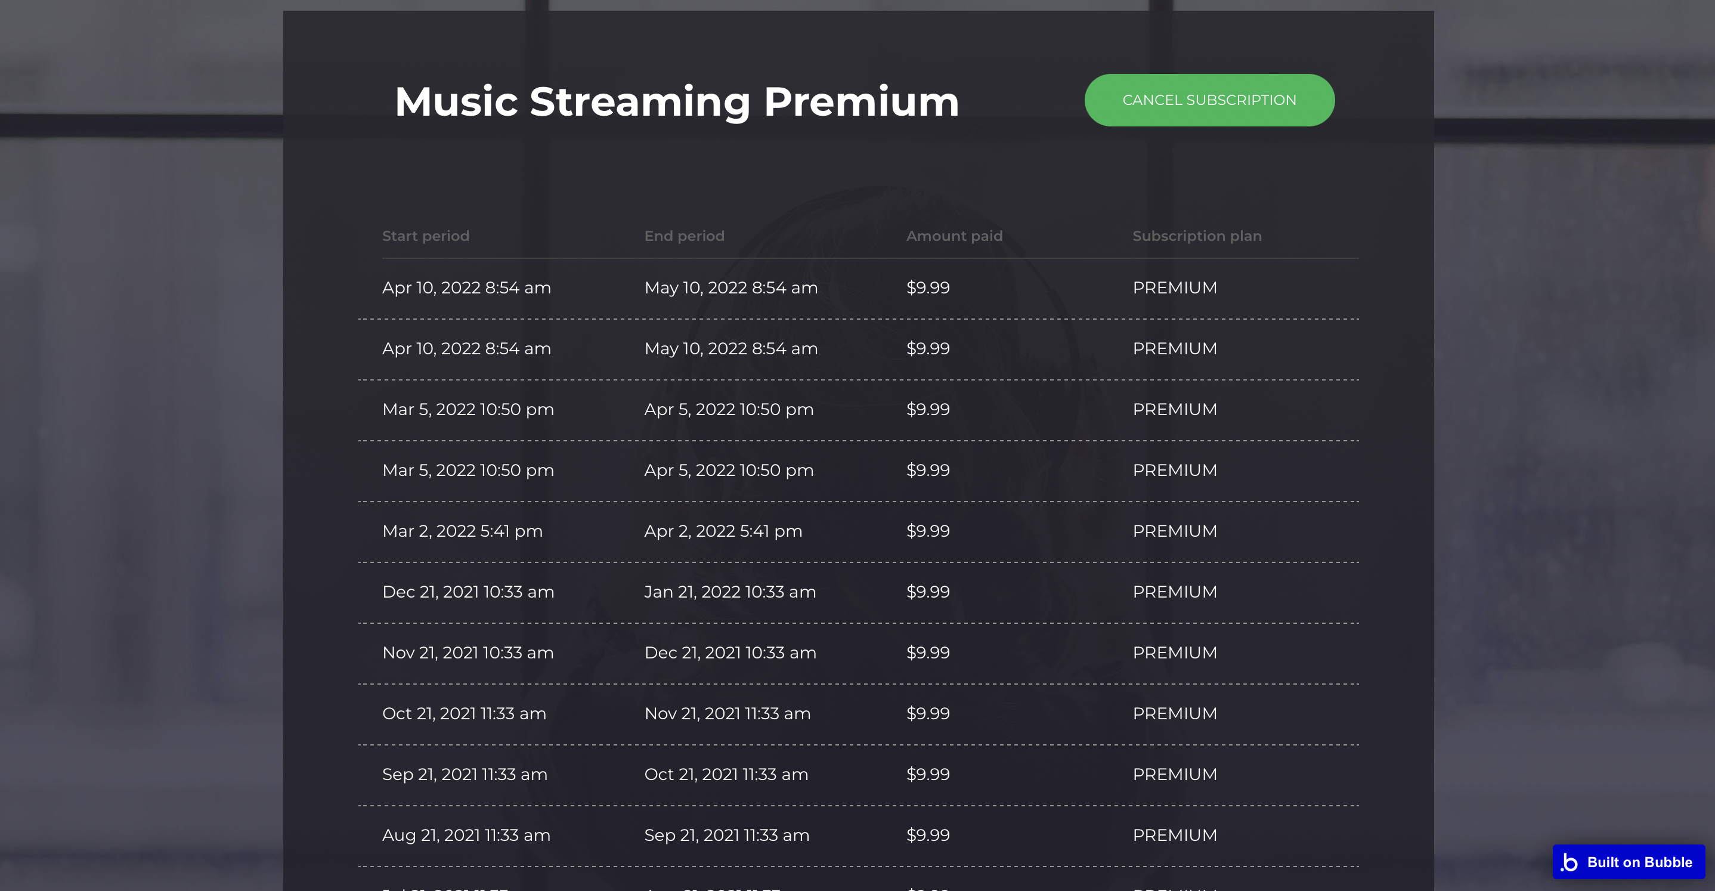1715x891 pixels.
Task: Click the Aug 21, 2021 11:33 am start date
Action: [466, 835]
